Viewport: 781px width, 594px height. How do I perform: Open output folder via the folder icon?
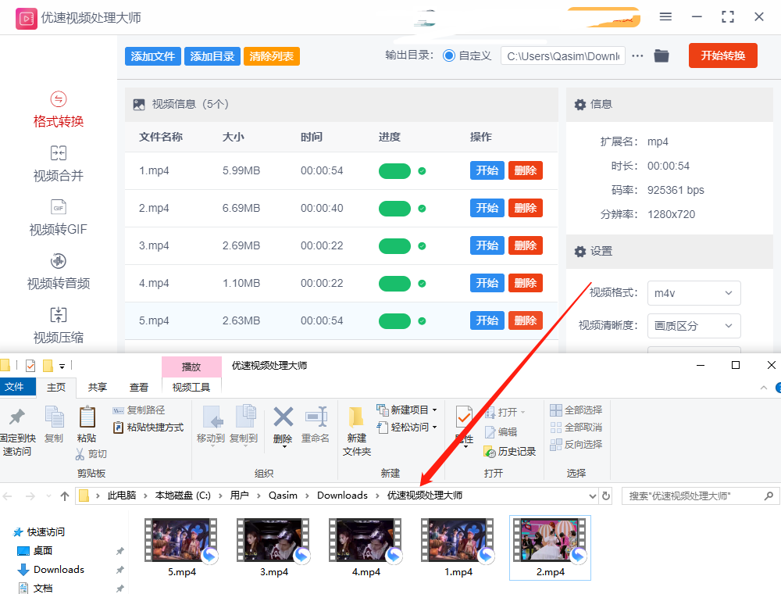tap(662, 55)
